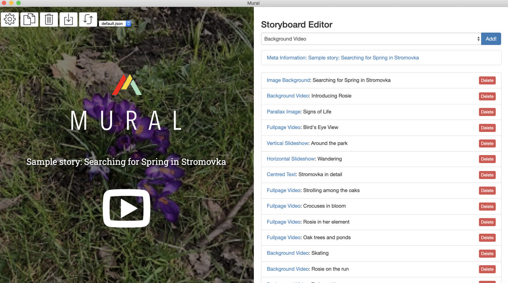Viewport: 508px width, 283px height.
Task: Delete the Stromovka in detail item
Action: 487,175
